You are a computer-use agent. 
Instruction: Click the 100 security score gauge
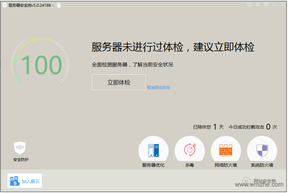coord(40,61)
